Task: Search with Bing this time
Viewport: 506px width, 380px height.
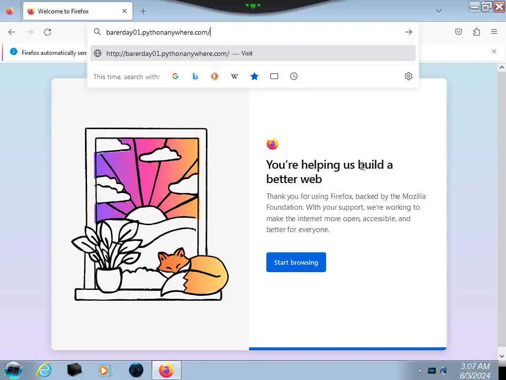Action: (x=195, y=76)
